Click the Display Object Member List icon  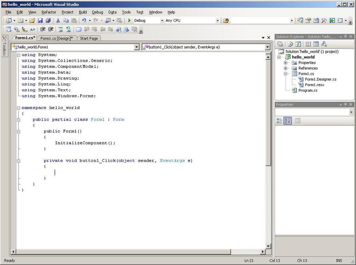click(9, 30)
